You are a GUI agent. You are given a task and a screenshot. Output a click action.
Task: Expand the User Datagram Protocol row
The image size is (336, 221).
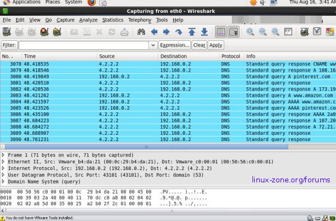[3, 175]
